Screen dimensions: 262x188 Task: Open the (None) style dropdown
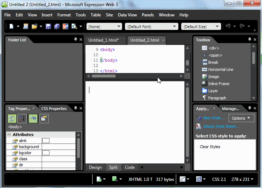pyautogui.click(x=104, y=26)
